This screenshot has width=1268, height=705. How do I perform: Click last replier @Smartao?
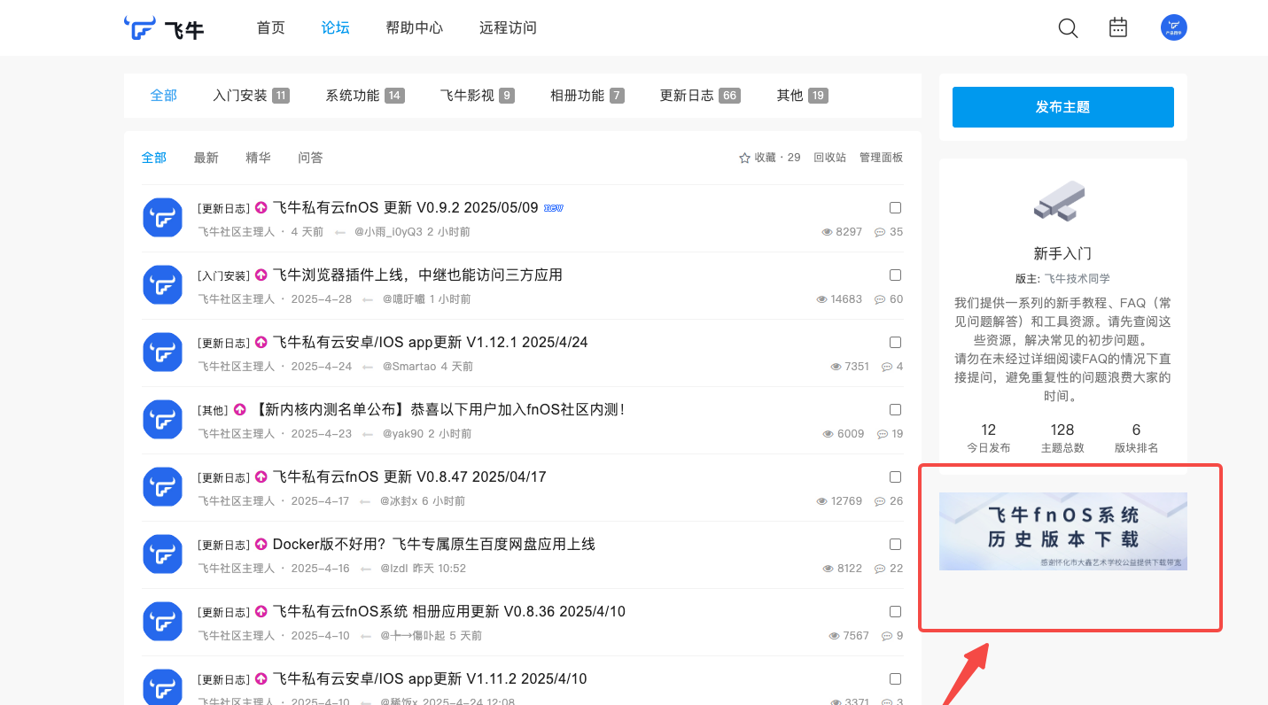pos(409,367)
